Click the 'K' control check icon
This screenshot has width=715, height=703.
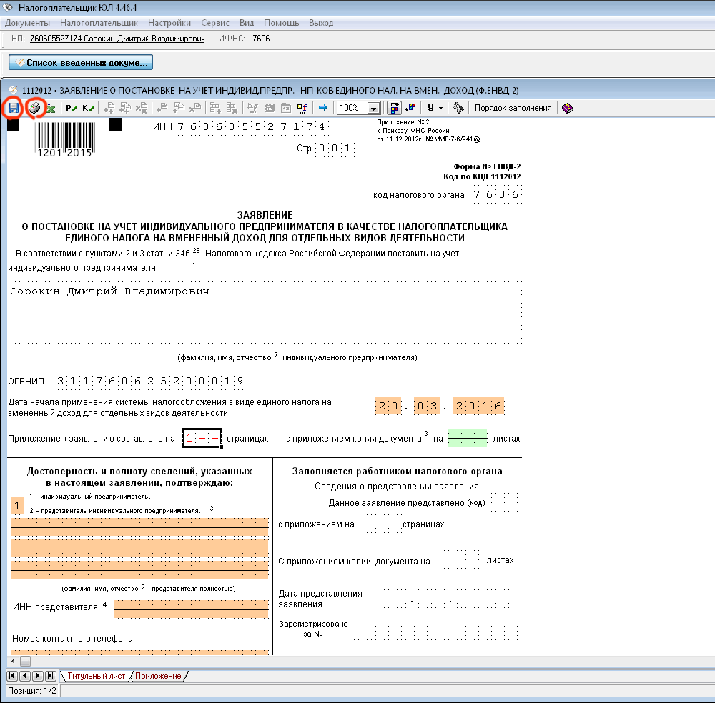tap(88, 109)
